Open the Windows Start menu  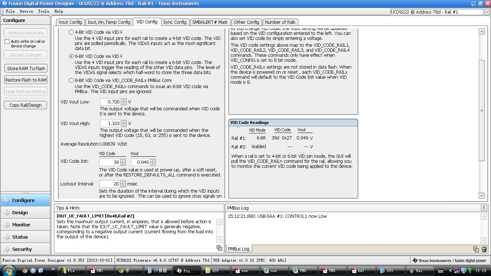(9, 271)
